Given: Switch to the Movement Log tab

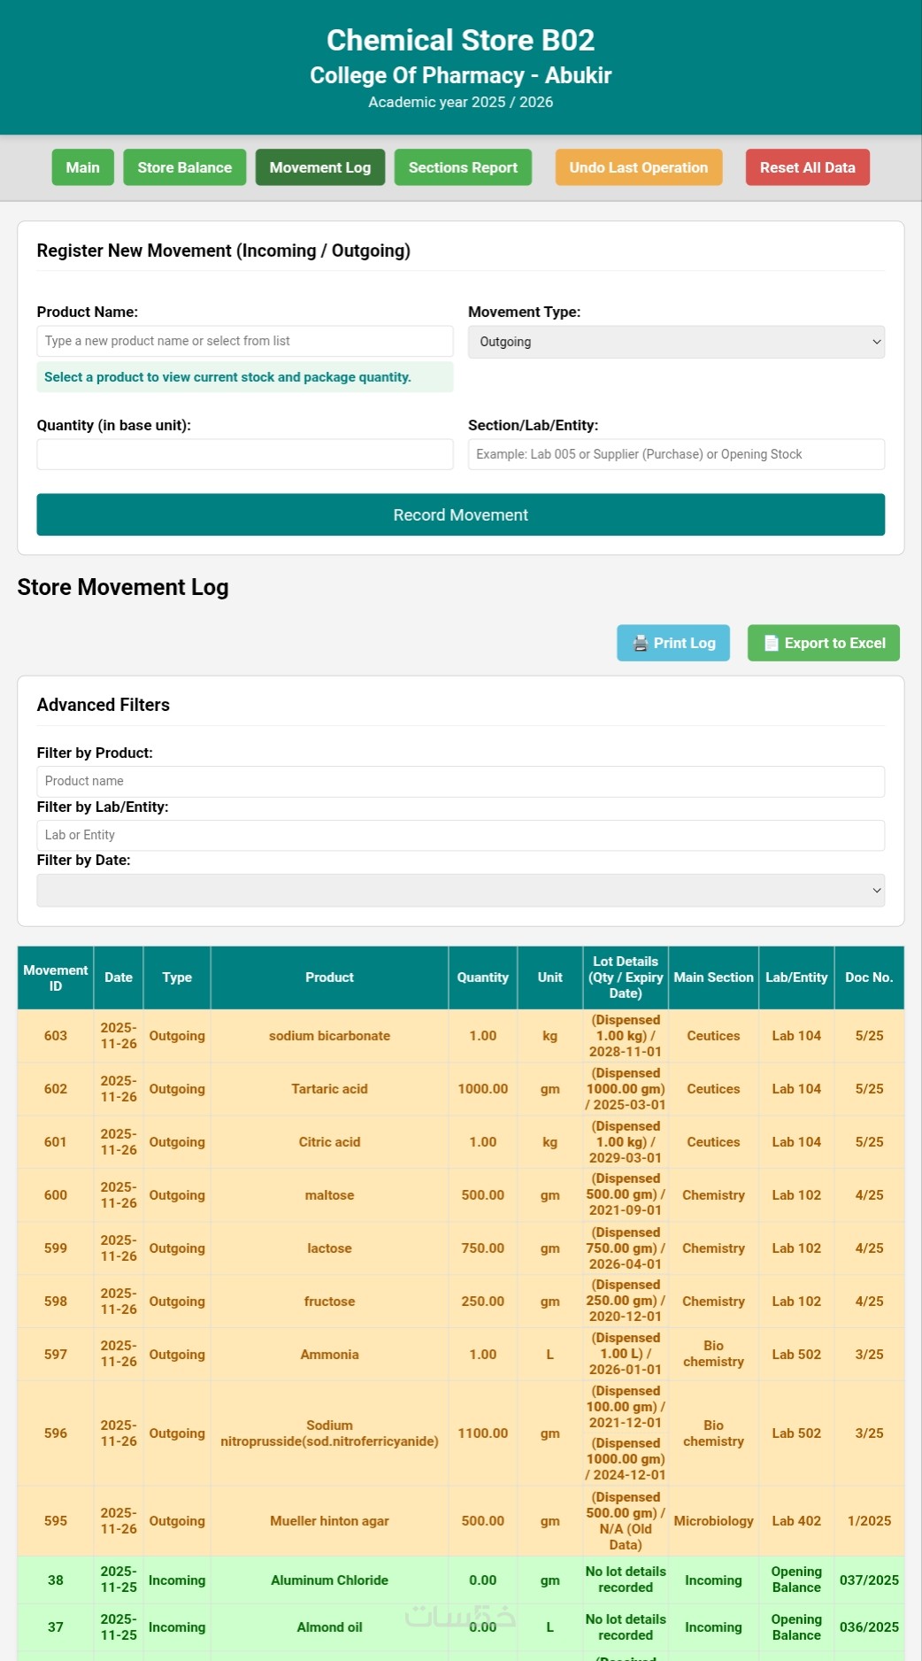Looking at the screenshot, I should pyautogui.click(x=319, y=168).
